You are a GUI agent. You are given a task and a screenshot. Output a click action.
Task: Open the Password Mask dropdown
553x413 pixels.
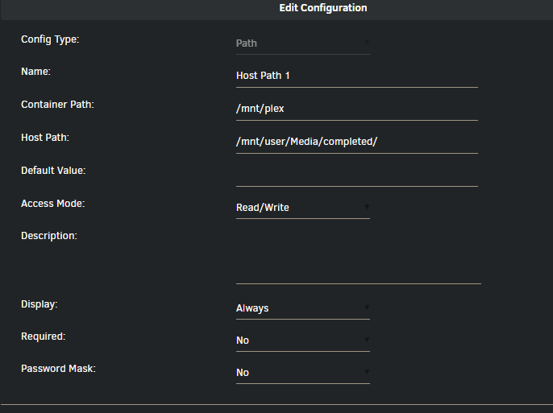click(302, 373)
